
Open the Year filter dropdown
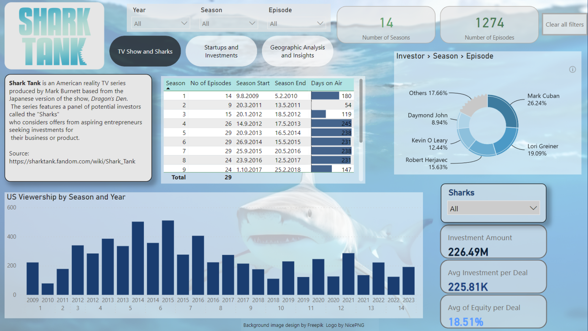[160, 24]
